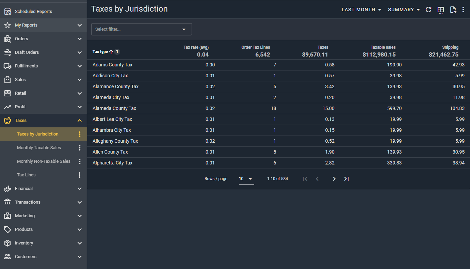
Task: Sort by the Tax type column header
Action: [x=100, y=52]
